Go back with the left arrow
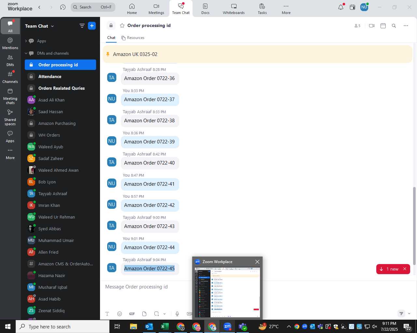This screenshot has height=333, width=417. (x=39, y=7)
